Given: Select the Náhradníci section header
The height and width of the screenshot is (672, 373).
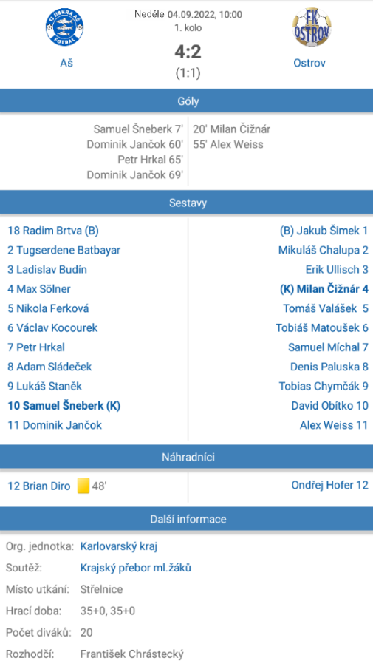Looking at the screenshot, I should coord(186,457).
